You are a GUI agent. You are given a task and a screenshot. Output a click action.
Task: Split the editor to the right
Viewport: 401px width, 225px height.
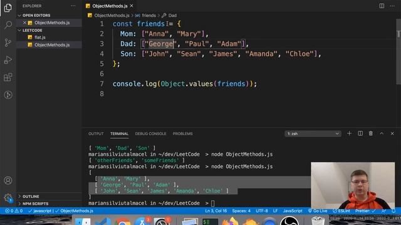point(382,6)
